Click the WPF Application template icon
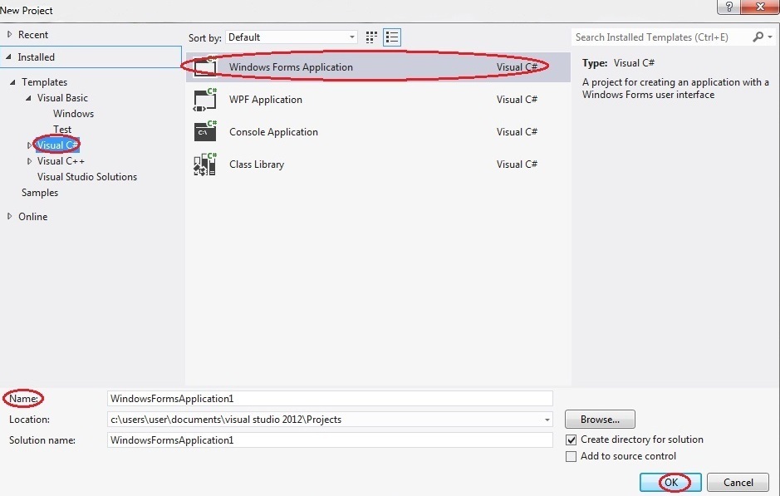780x496 pixels. (204, 100)
